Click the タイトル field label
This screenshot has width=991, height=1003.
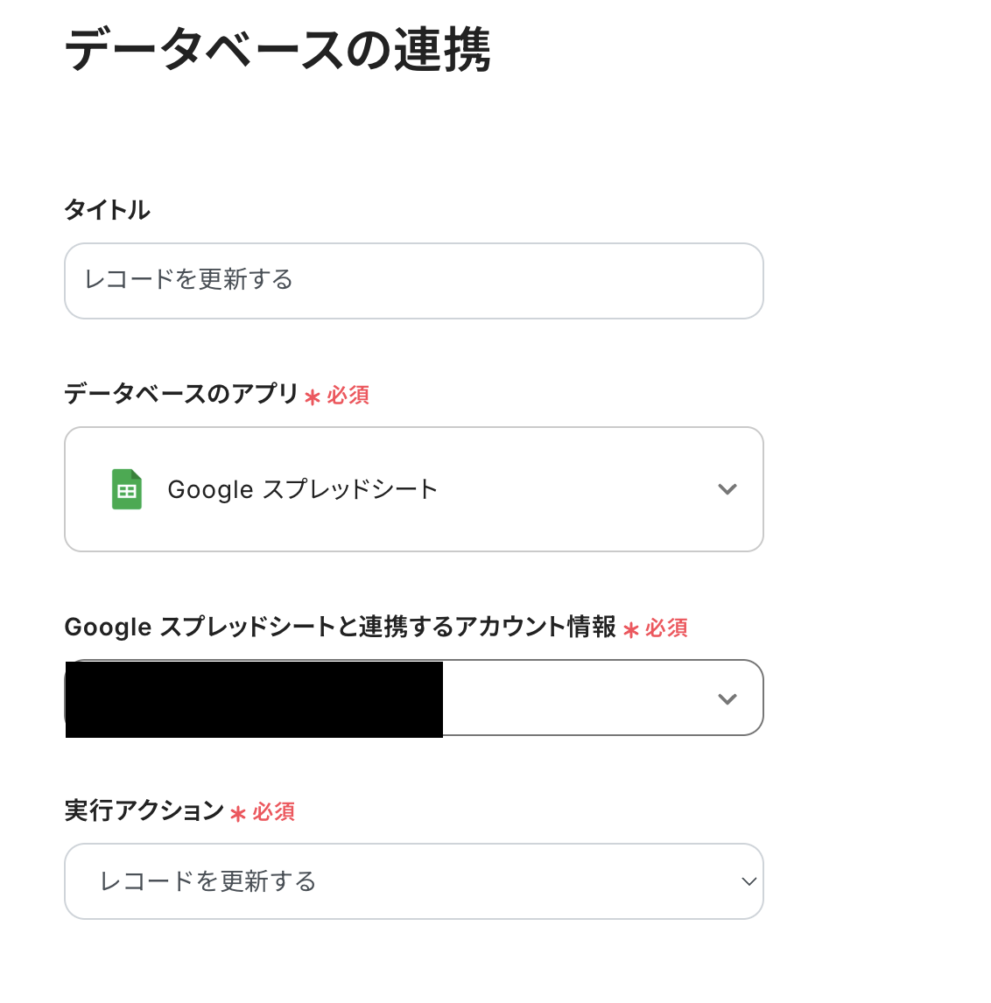(107, 210)
